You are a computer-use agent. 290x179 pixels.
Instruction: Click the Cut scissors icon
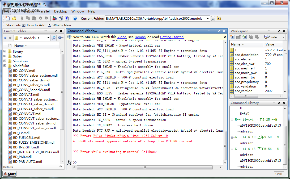tap(22, 18)
